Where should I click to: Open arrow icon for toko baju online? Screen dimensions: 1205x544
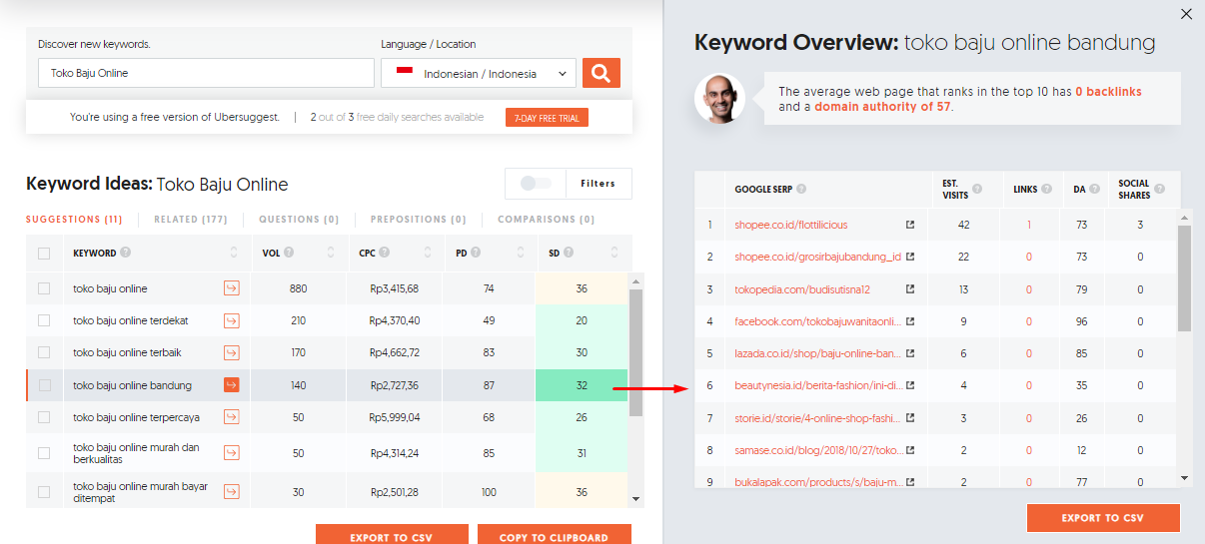[232, 288]
